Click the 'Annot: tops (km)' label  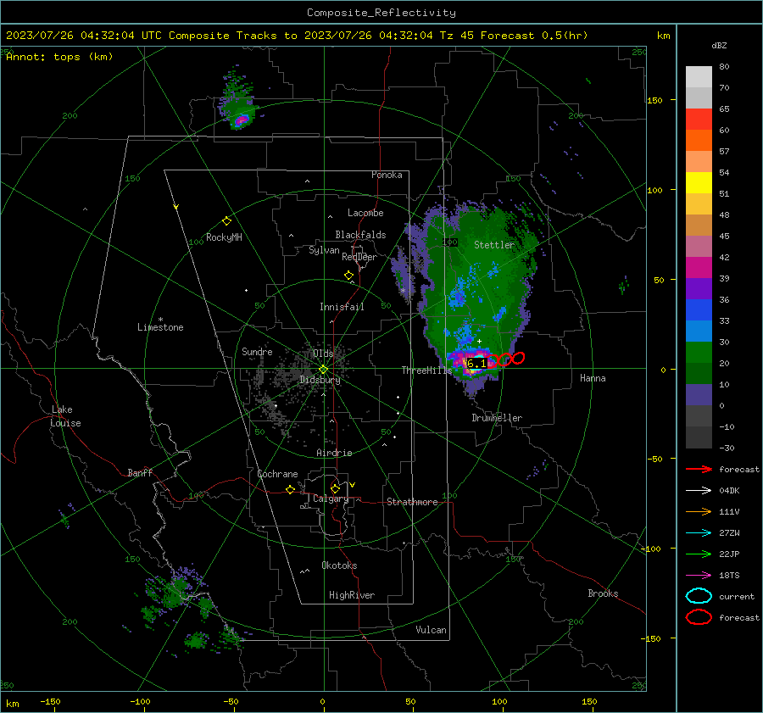click(59, 57)
